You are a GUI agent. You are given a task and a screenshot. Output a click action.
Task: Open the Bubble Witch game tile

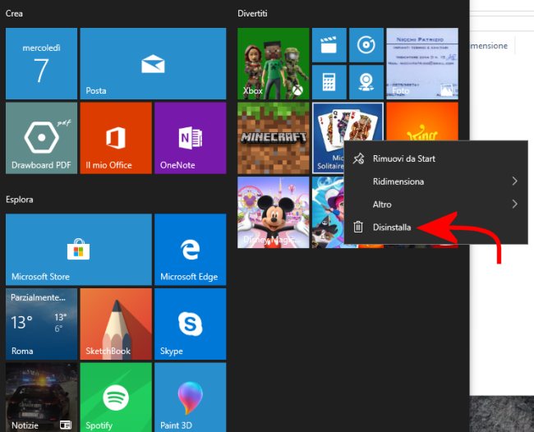click(x=328, y=212)
